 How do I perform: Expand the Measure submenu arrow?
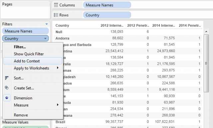tap(58, 105)
